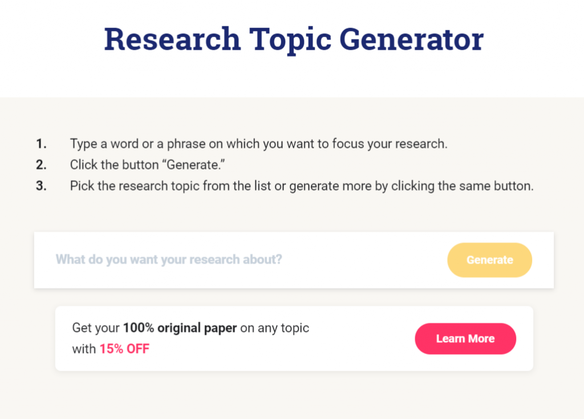This screenshot has height=419, width=584.
Task: Click the gray background area below the promo card
Action: click(292, 397)
